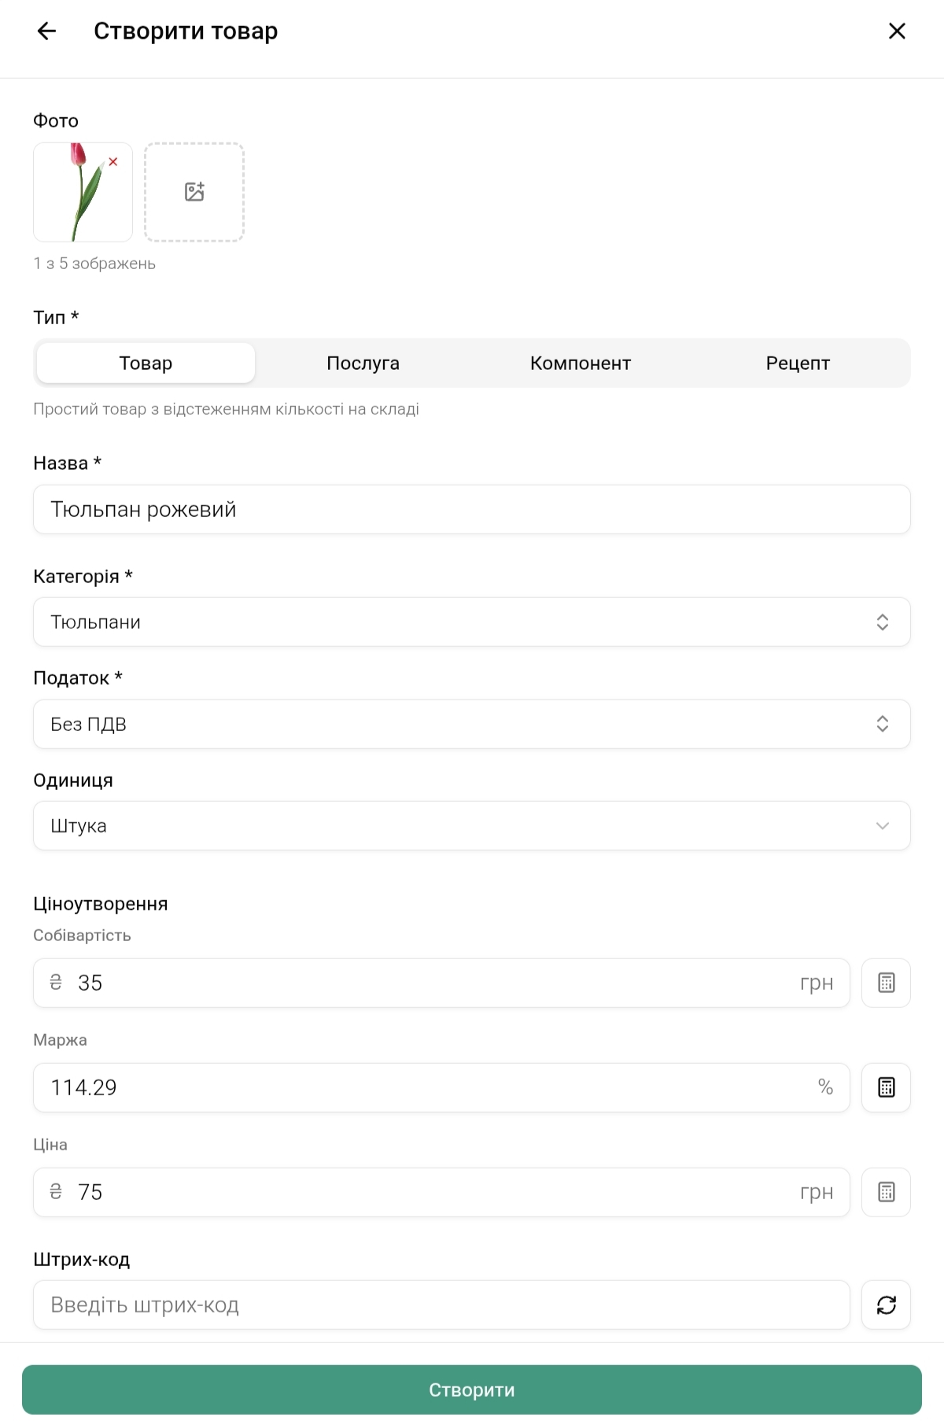Focus the Штрих-код input field
944x1421 pixels.
click(x=441, y=1305)
